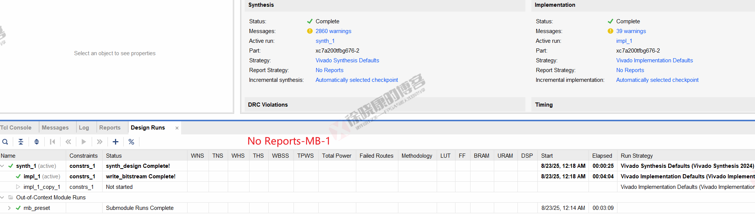
Task: Sort by the TNS column header
Action: (x=218, y=156)
